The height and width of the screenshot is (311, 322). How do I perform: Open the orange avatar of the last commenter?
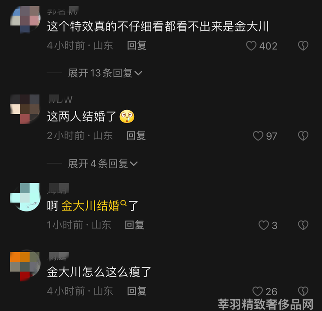pos(25,266)
